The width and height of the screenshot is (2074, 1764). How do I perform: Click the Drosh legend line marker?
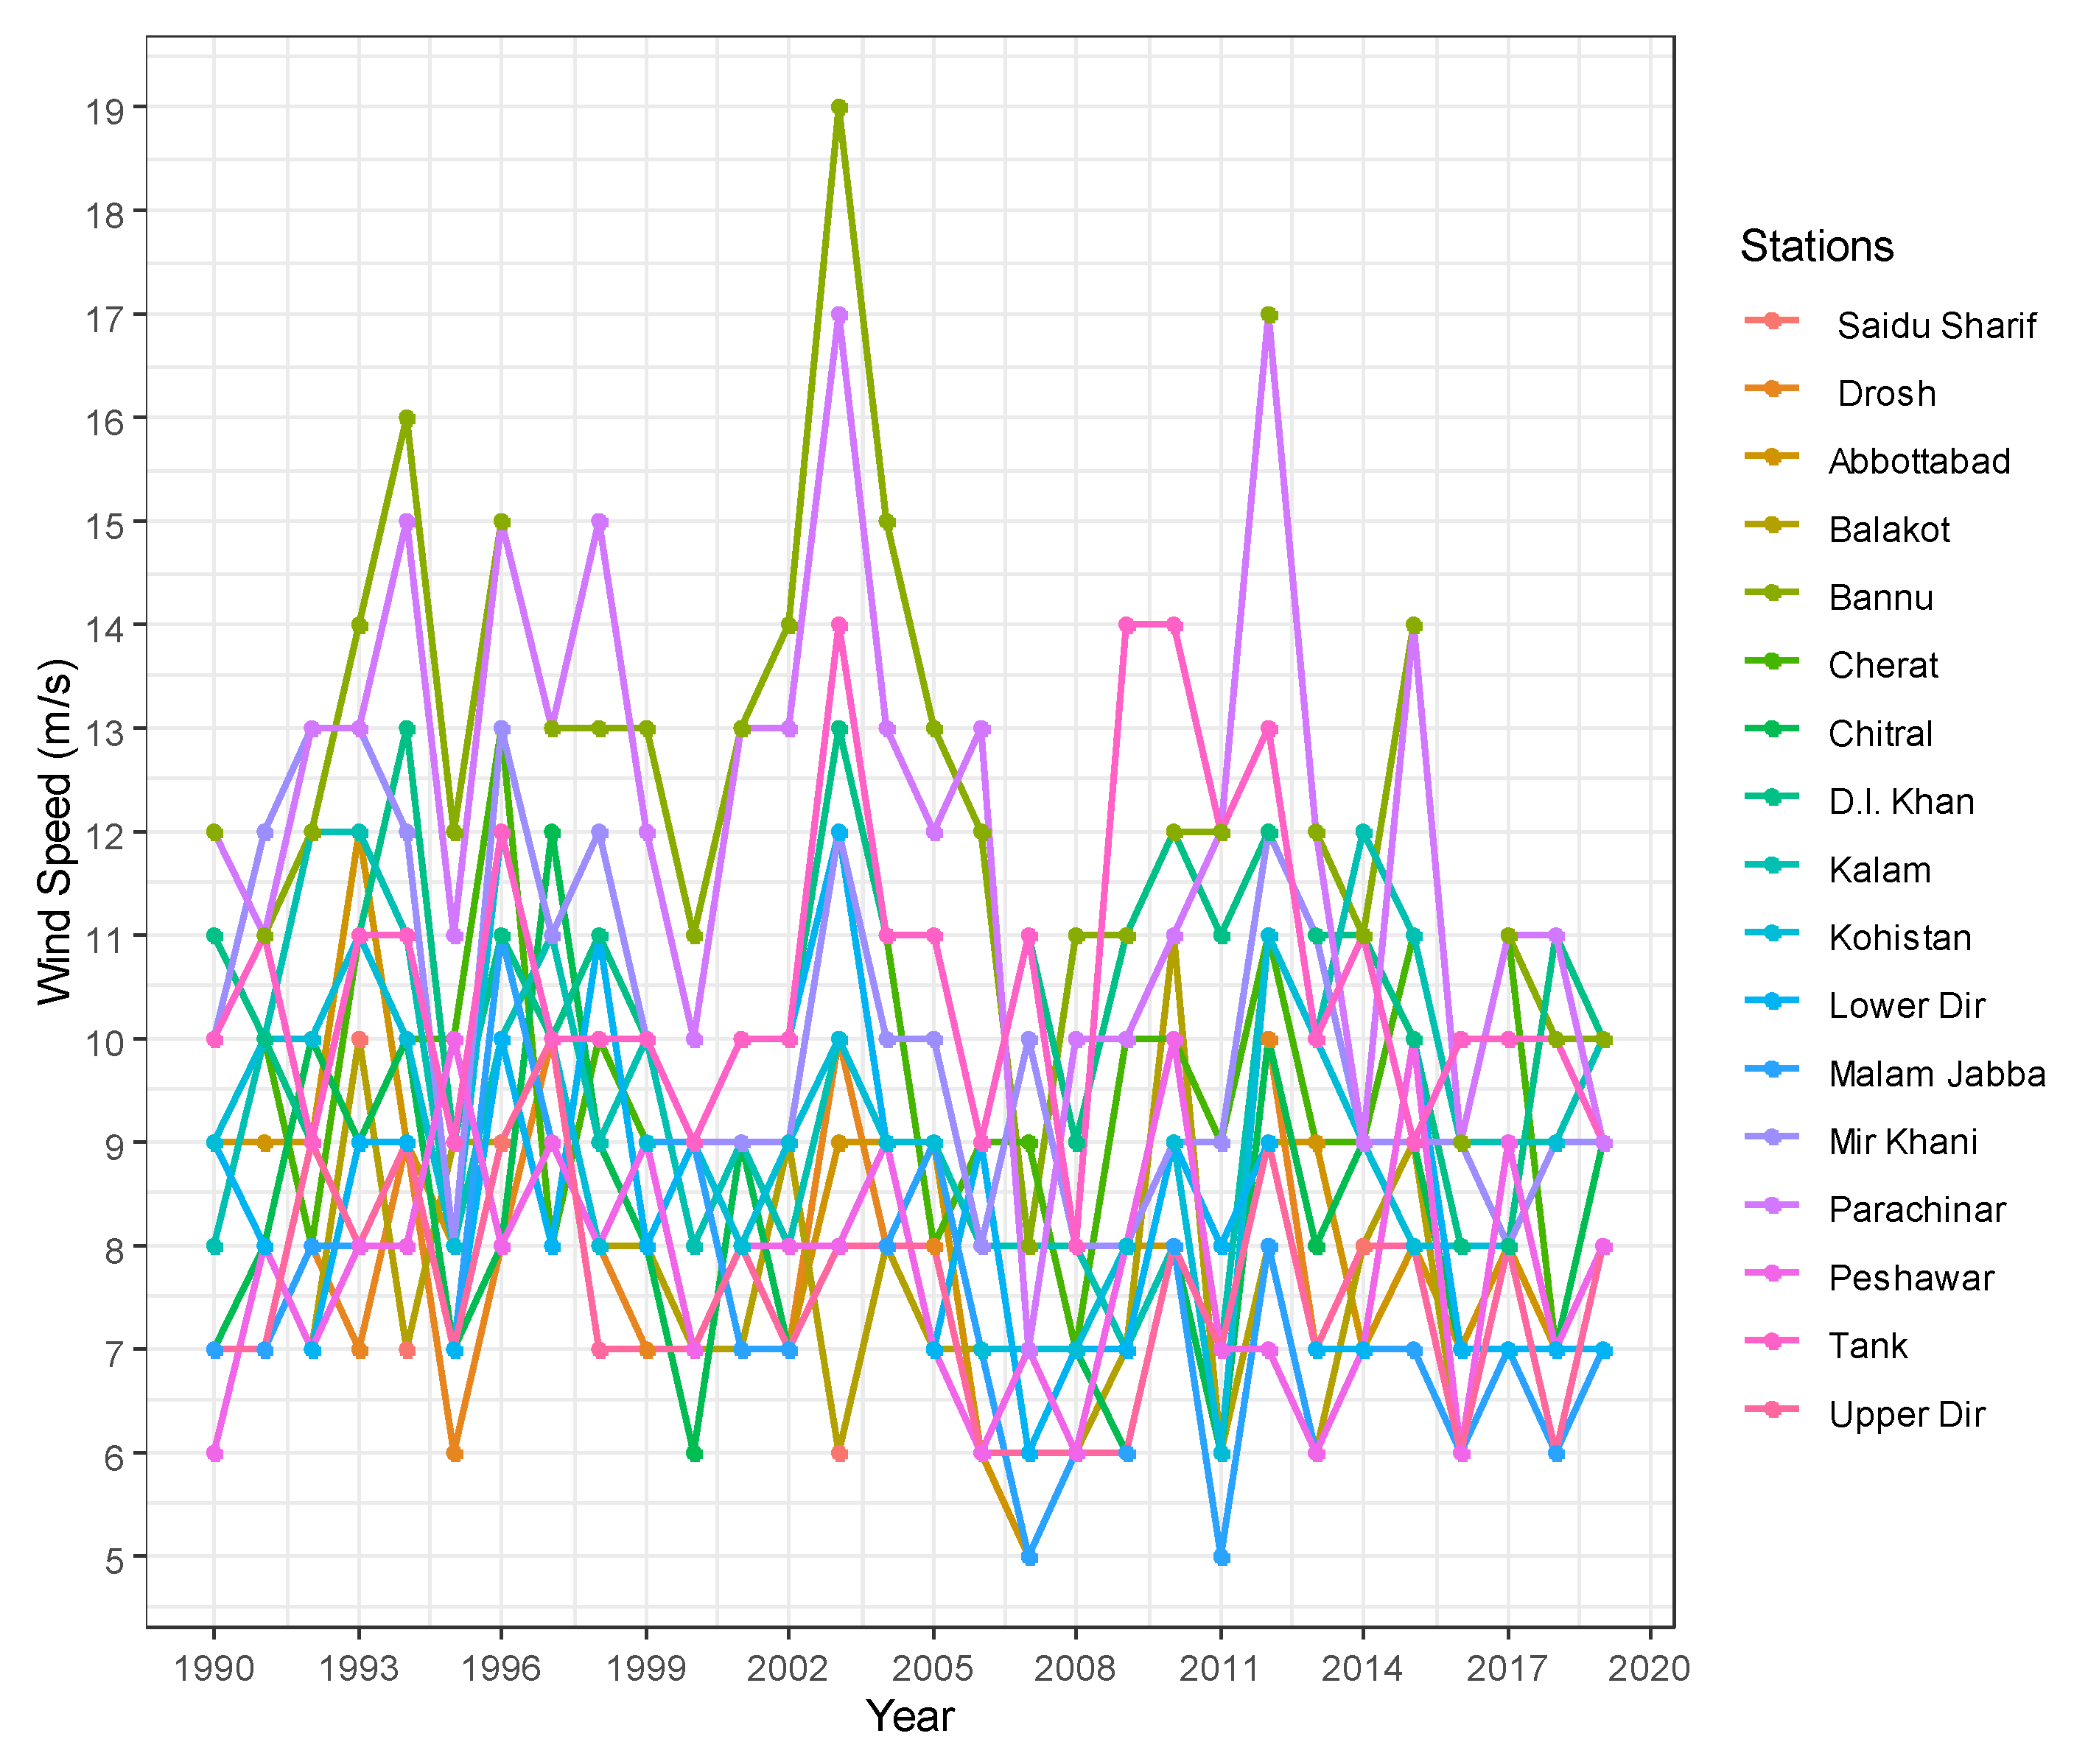[x=1771, y=388]
